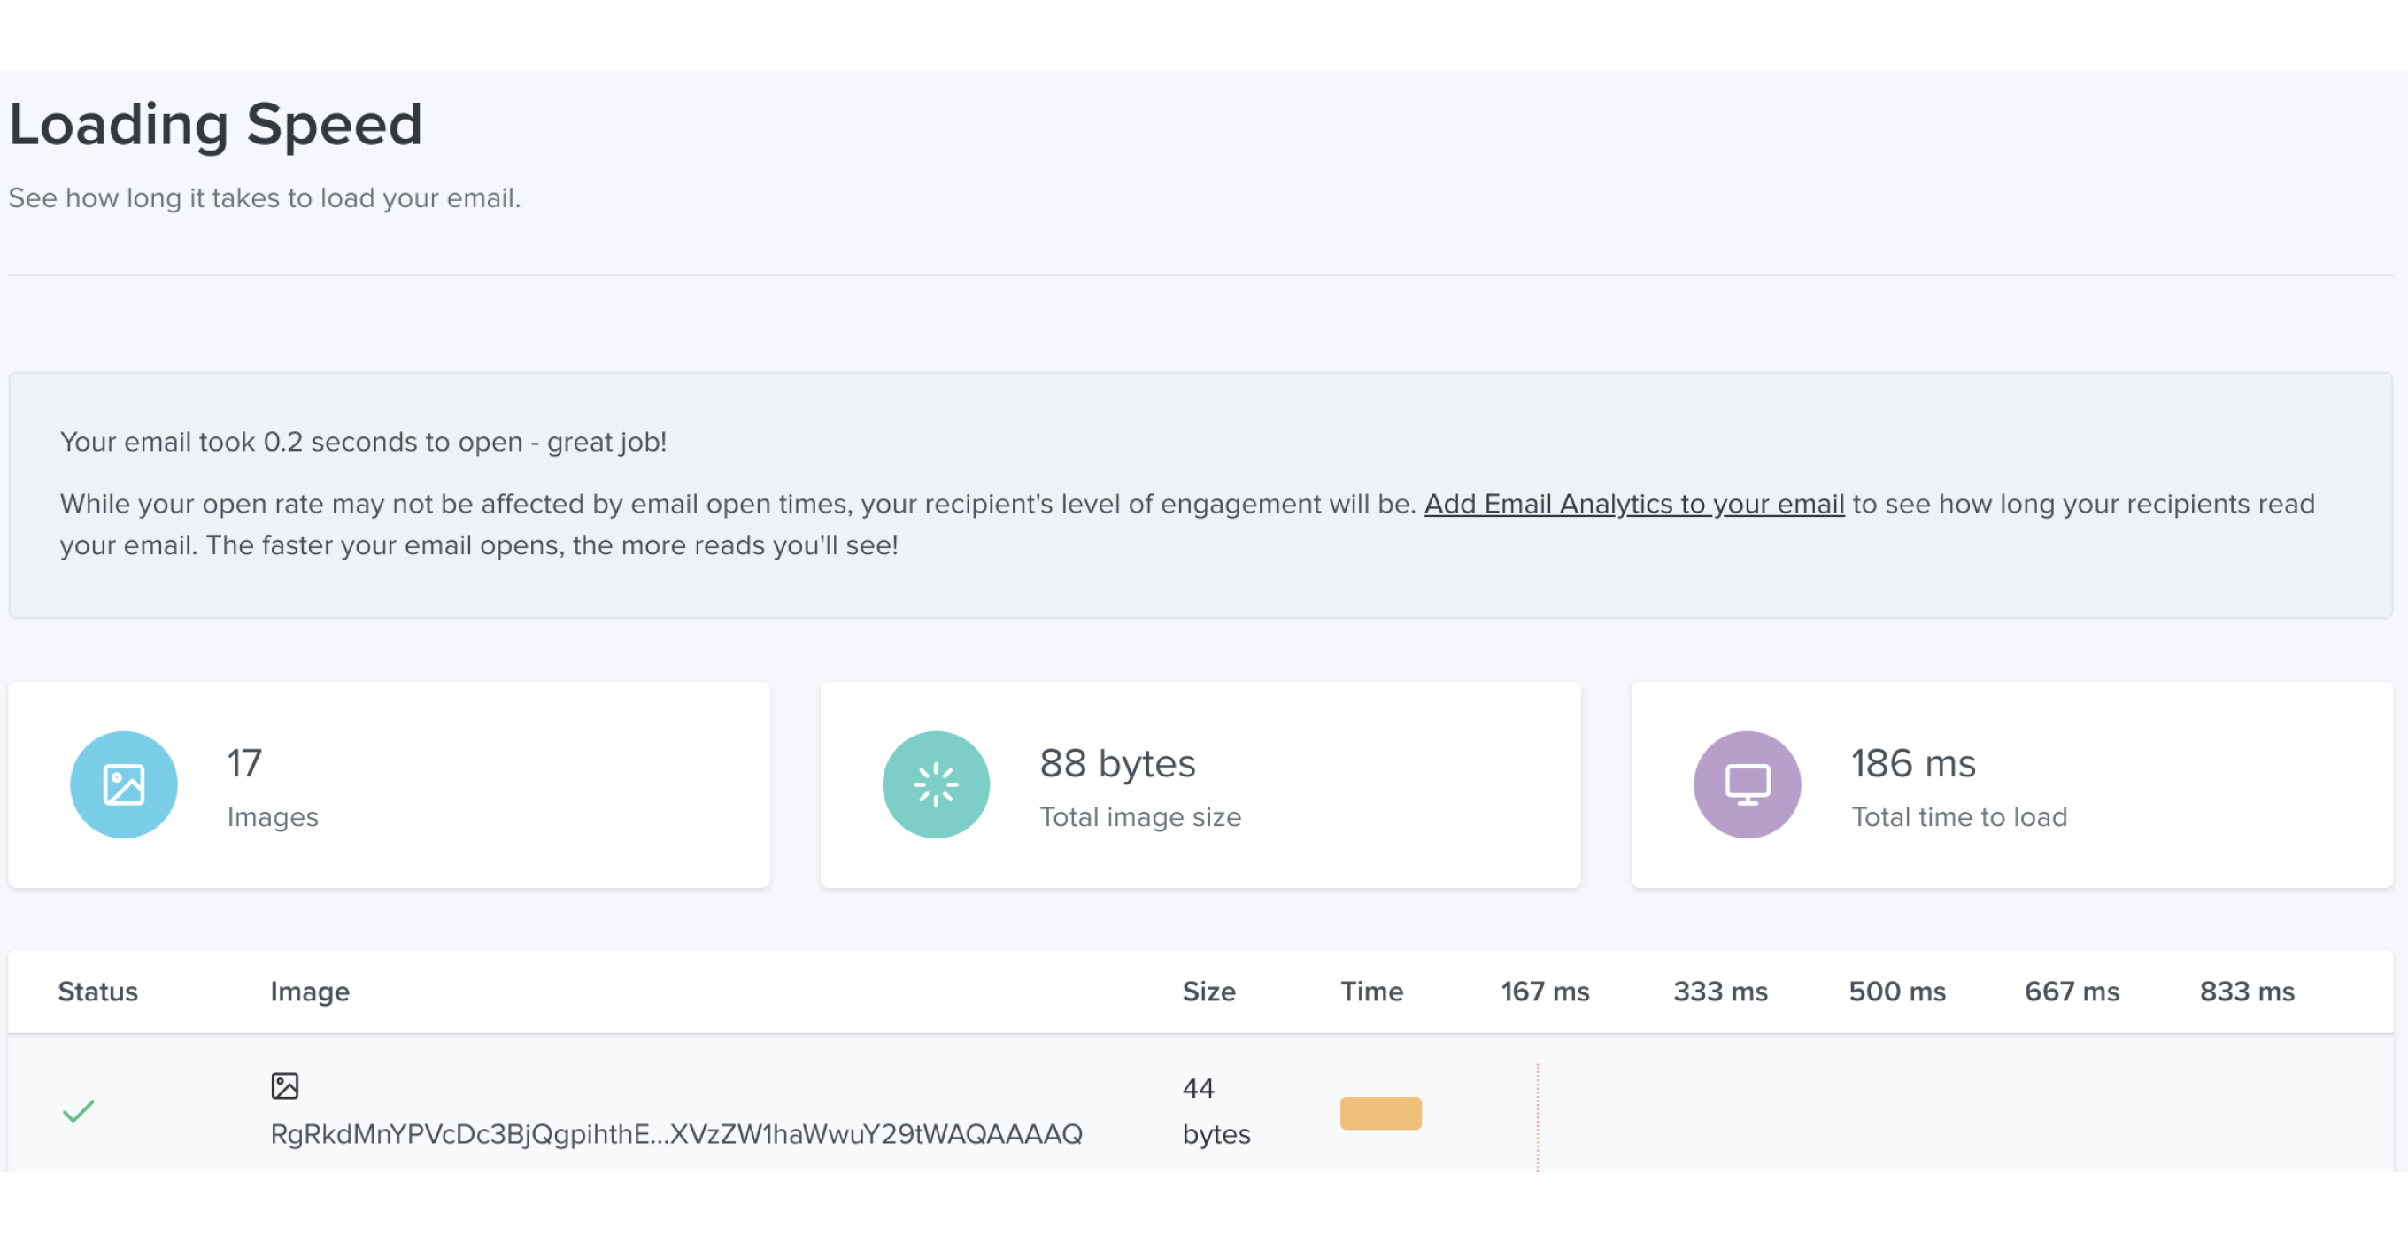
Task: Click the Time column header
Action: point(1370,991)
